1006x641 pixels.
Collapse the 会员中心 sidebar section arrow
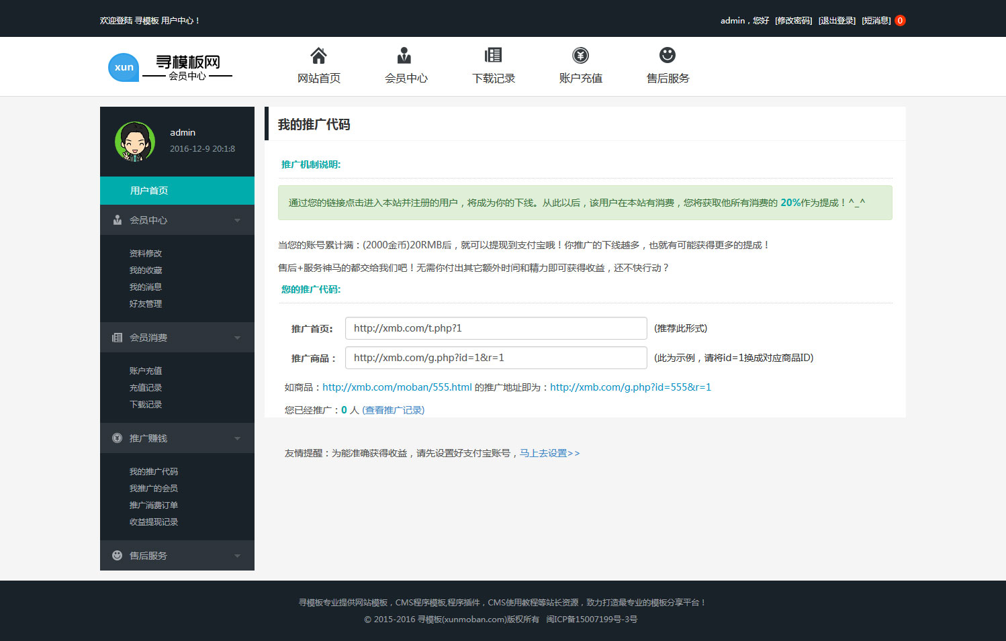click(237, 220)
